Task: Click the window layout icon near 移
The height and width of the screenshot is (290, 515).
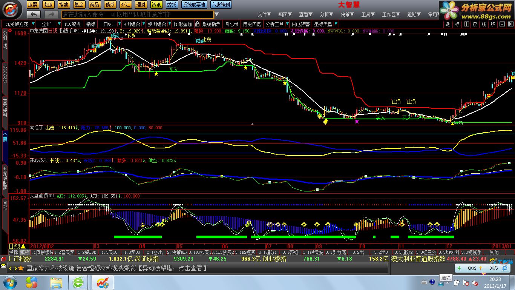Action: point(502,24)
